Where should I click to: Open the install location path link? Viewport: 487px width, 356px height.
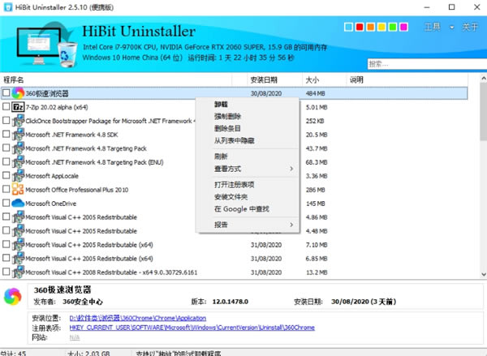tap(136, 319)
